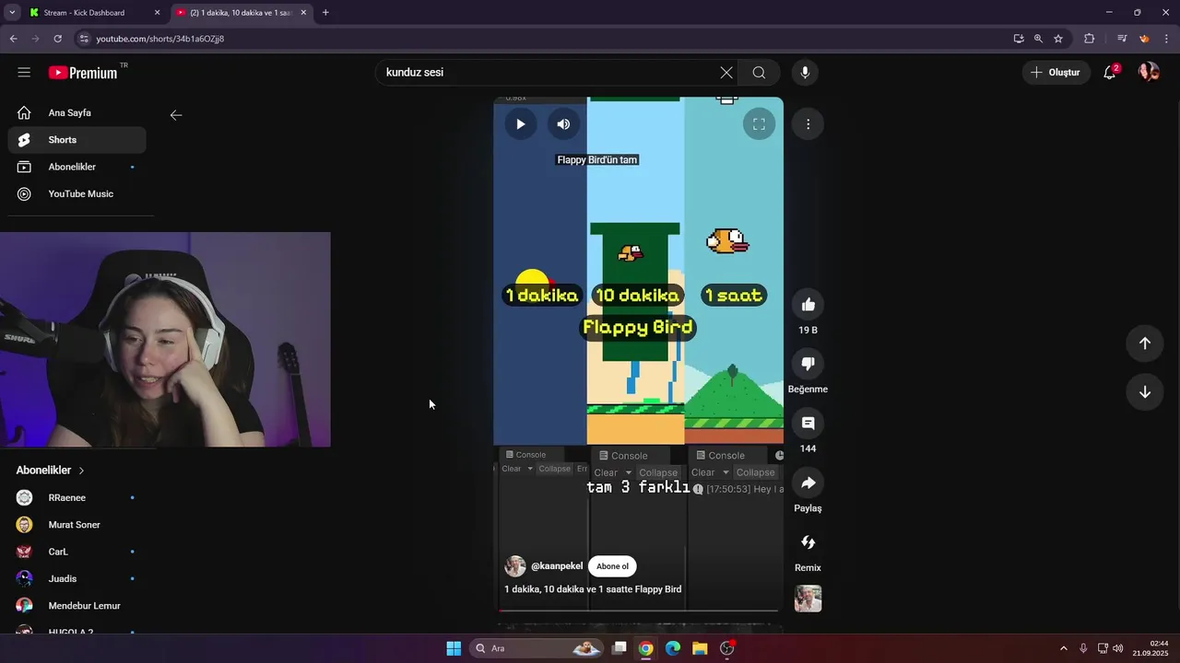Image resolution: width=1180 pixels, height=663 pixels.
Task: Open Chrome from the taskbar
Action: (646, 648)
